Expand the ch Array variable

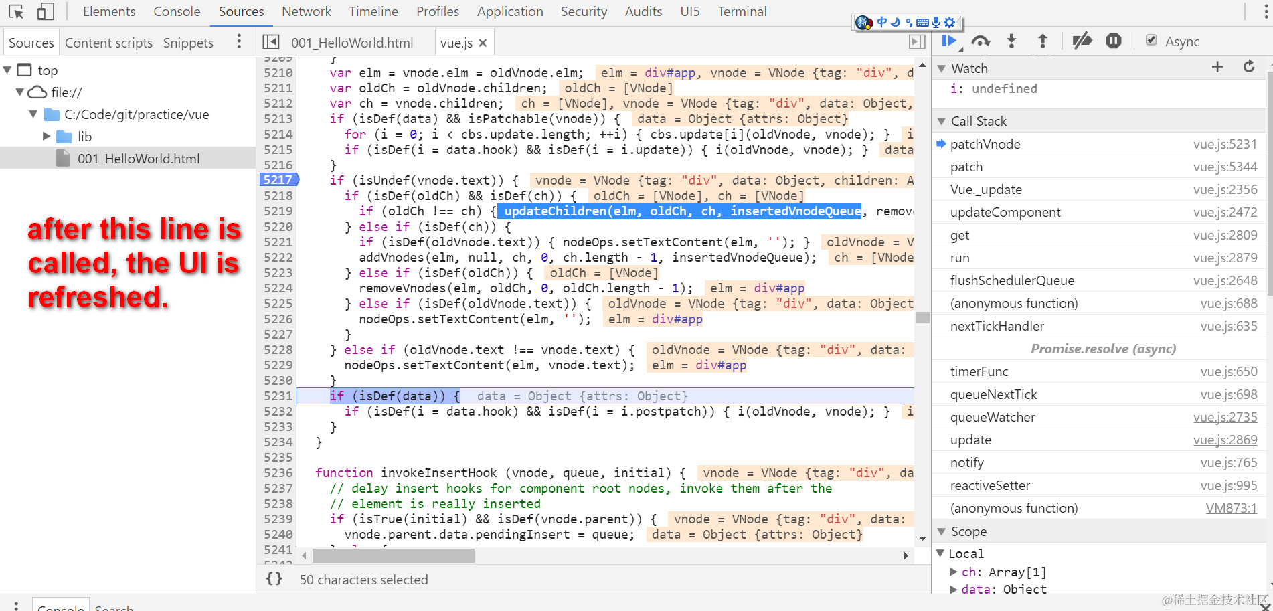click(x=953, y=572)
